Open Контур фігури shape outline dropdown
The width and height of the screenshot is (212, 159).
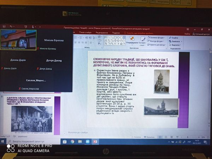(x=156, y=41)
